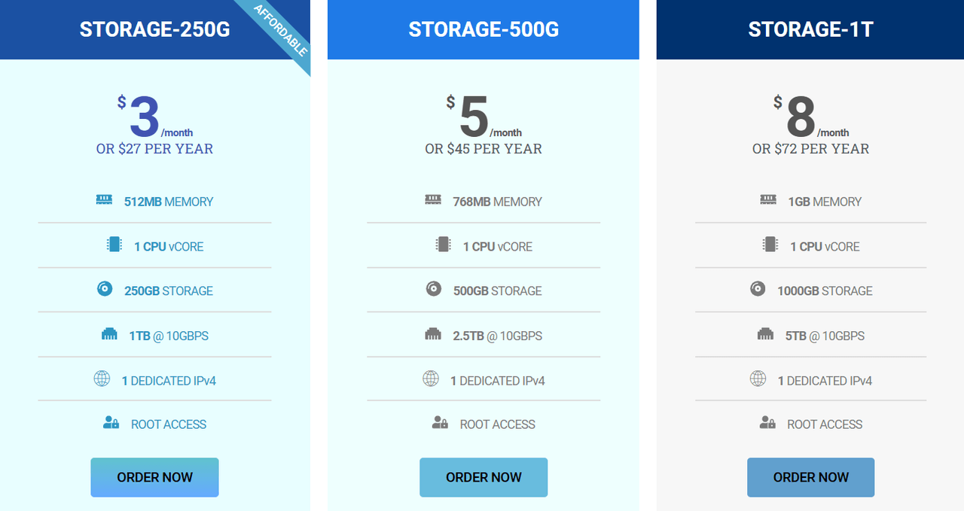Click the STORAGE-250G plan header

(x=155, y=29)
